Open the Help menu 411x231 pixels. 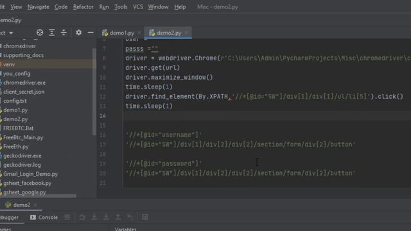(180, 7)
